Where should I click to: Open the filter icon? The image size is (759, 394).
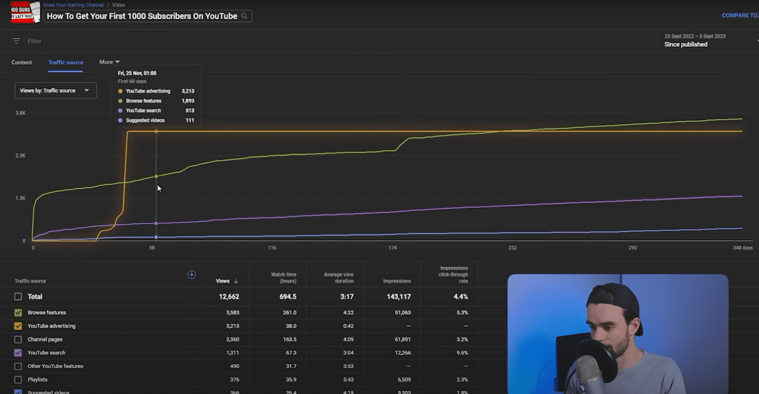pyautogui.click(x=16, y=41)
